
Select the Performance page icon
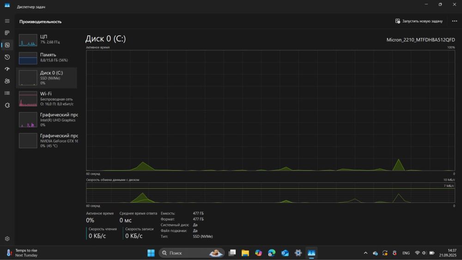[7, 45]
